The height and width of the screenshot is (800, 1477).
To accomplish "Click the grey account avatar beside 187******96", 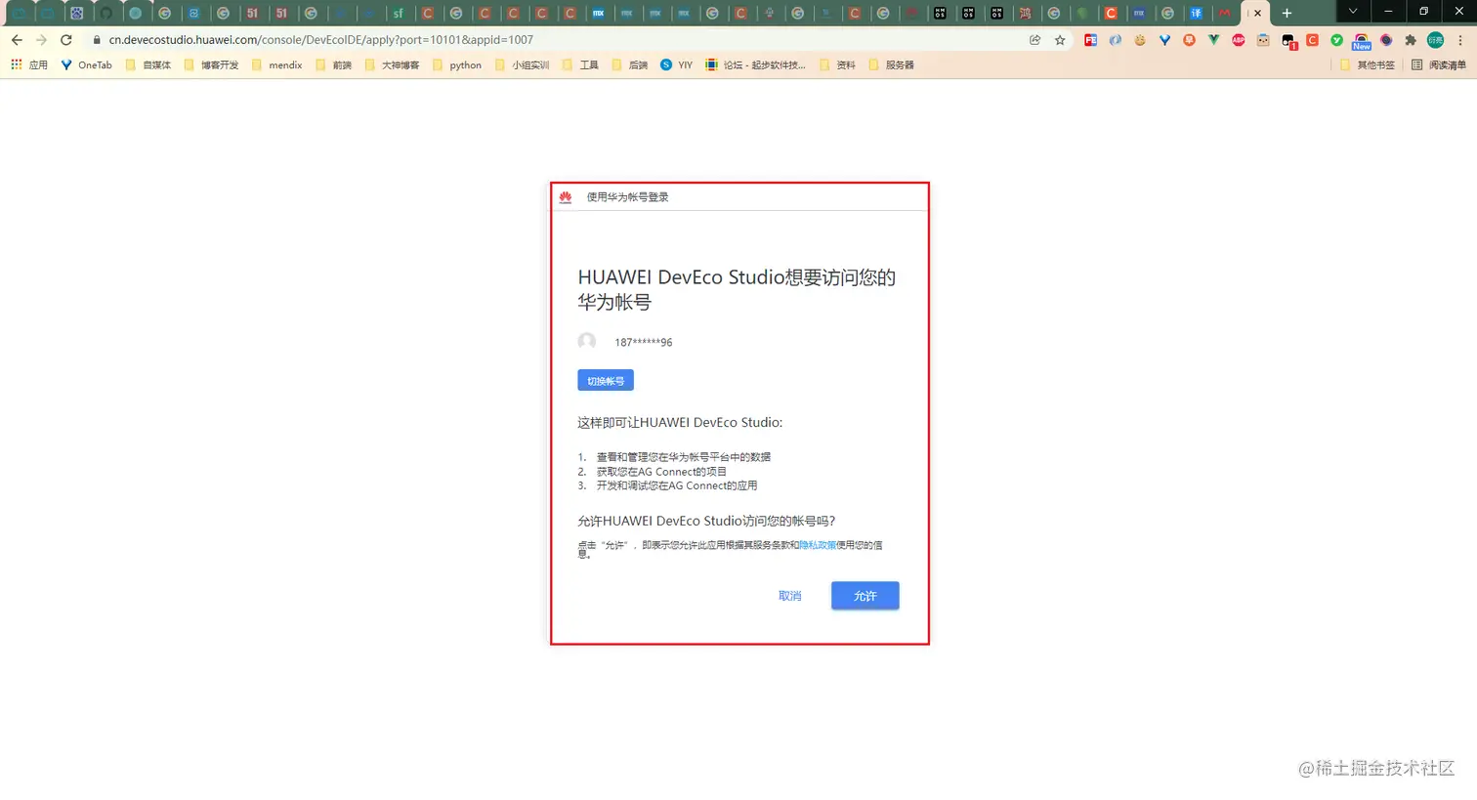I will [587, 341].
